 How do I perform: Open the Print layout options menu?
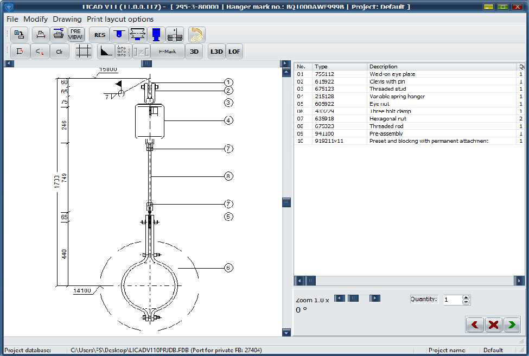120,19
